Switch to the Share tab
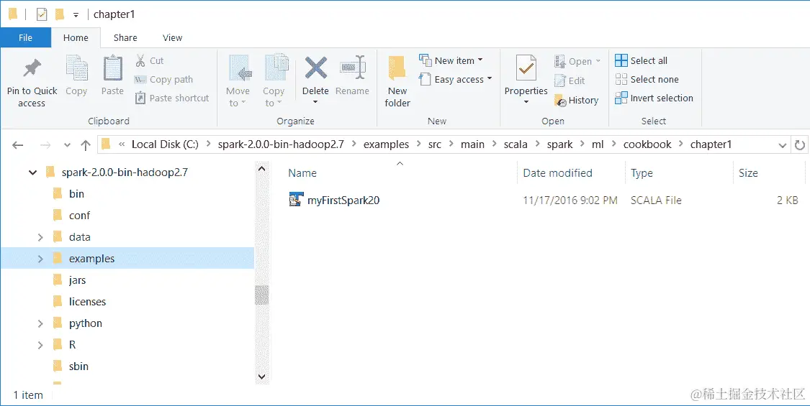810x406 pixels. [x=125, y=37]
